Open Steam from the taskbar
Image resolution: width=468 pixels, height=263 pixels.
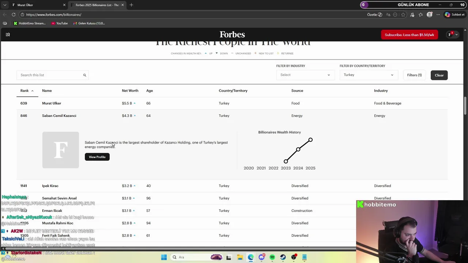point(283,257)
